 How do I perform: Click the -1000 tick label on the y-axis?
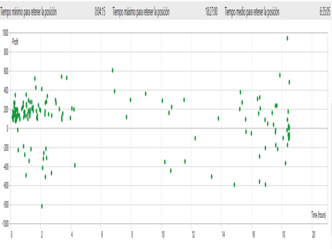(5, 224)
